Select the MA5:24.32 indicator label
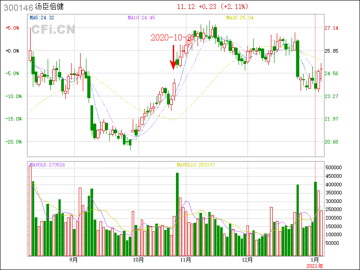This screenshot has width=360, height=270. pos(42,18)
